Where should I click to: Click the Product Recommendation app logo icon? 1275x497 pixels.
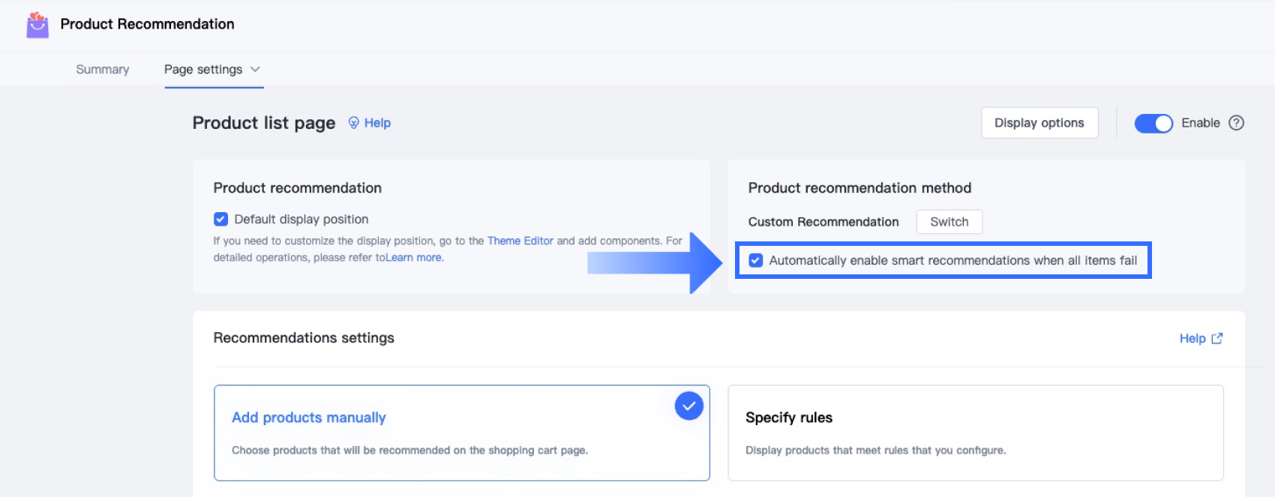pyautogui.click(x=37, y=25)
